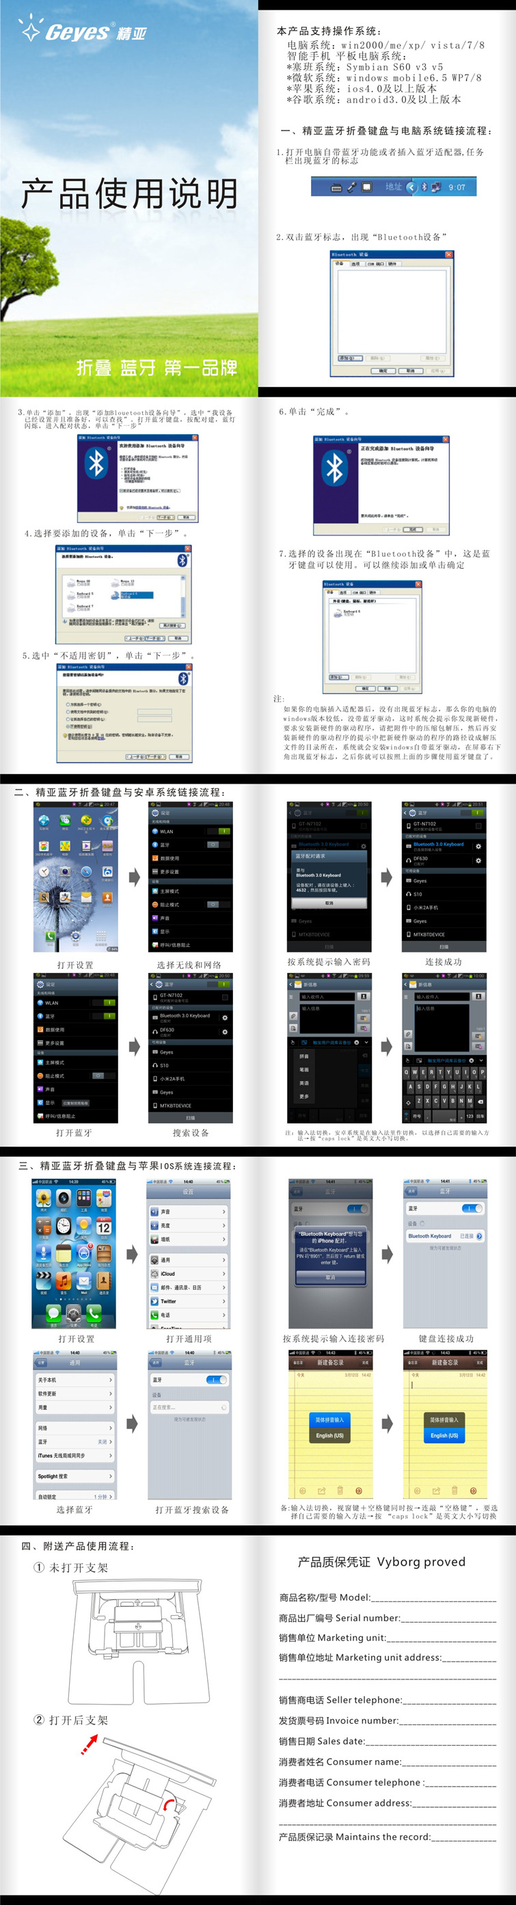Click the keyboard icon in the Windows taskbar strip
The height and width of the screenshot is (1905, 516).
pos(336,188)
